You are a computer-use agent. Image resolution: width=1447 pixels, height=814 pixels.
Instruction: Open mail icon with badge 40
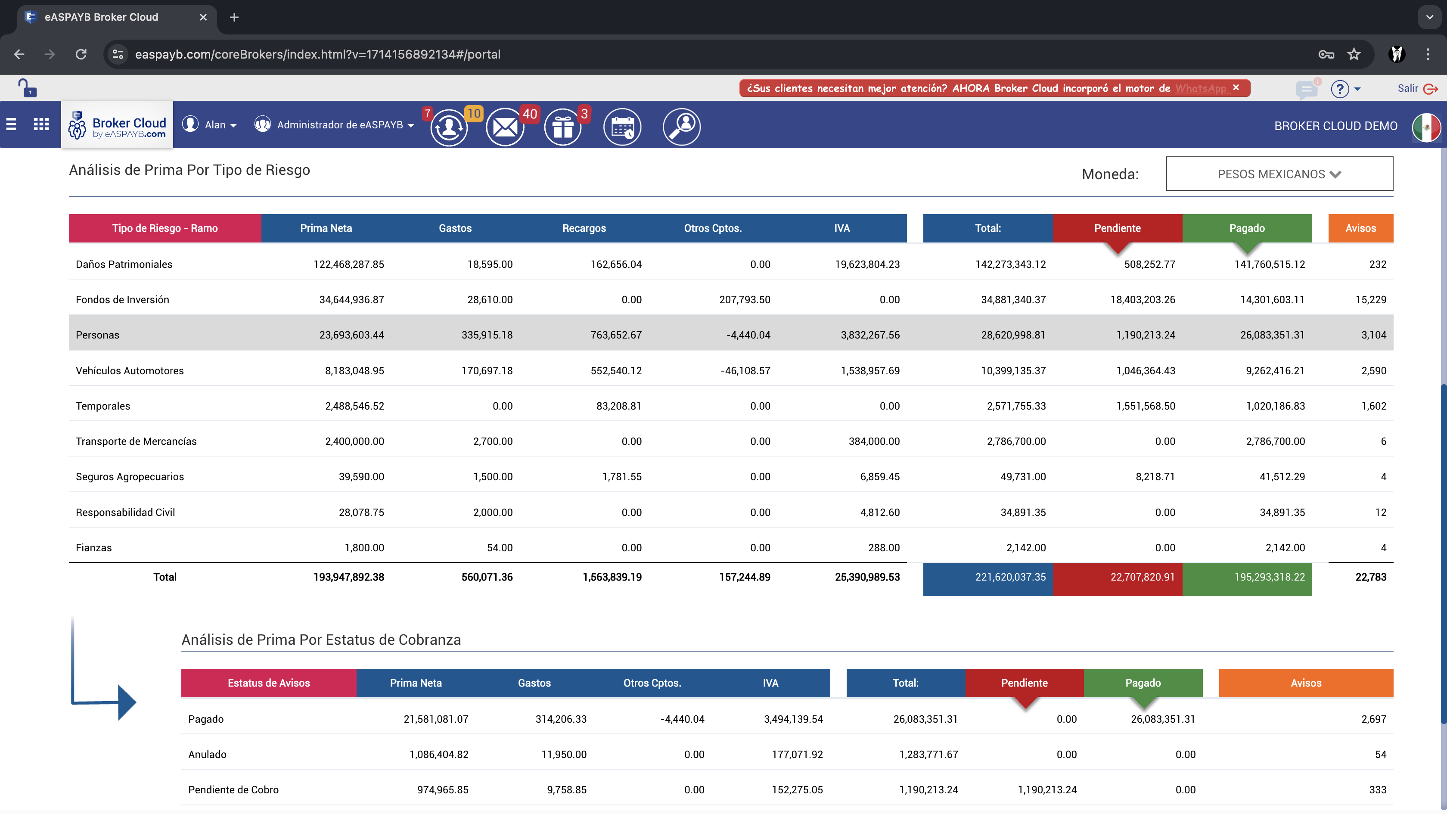tap(504, 127)
